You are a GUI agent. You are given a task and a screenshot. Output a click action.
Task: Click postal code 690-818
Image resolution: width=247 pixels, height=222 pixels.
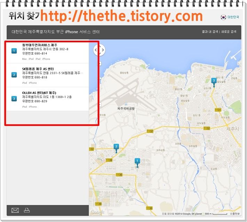click(34, 77)
